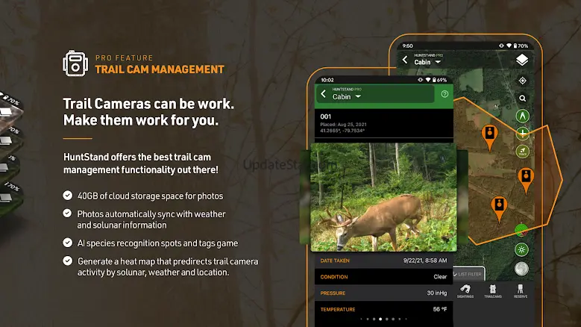Image resolution: width=581 pixels, height=327 pixels.
Task: Click the '001' camera name
Action: 326,116
